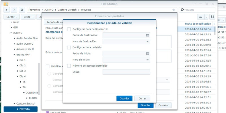Select the first Compartir radio button
Viewport: 226px width, 113px height.
49,74
